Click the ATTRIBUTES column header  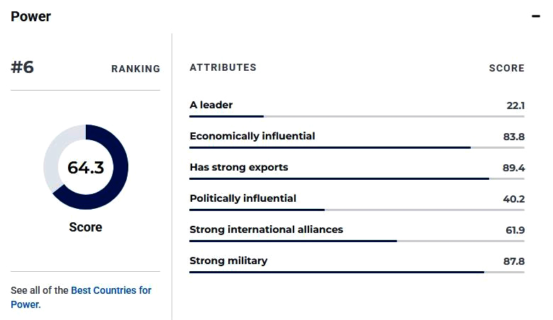223,68
